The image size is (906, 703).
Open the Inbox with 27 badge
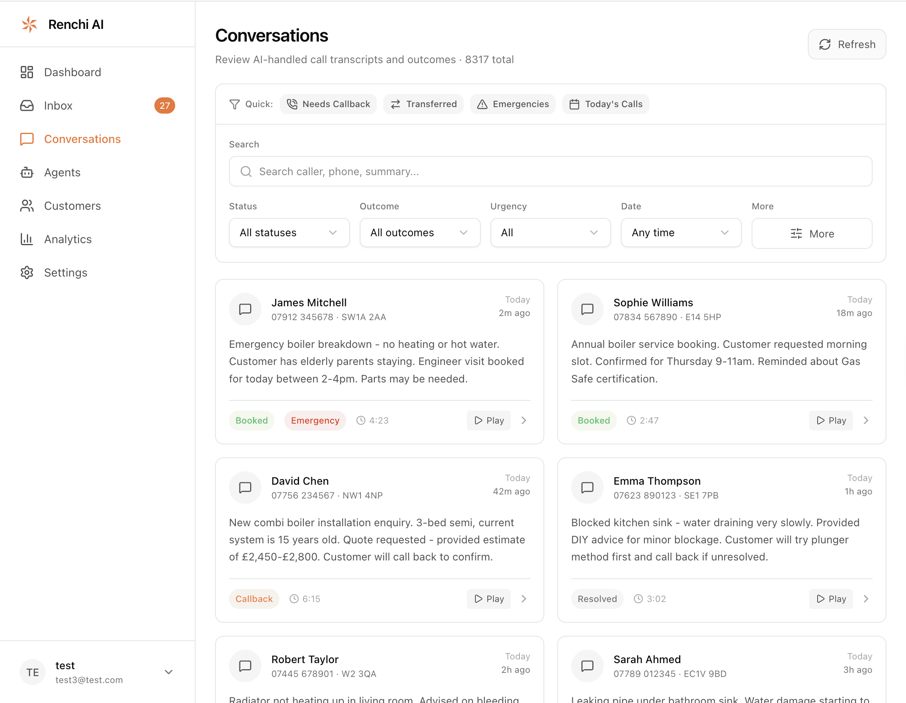58,106
